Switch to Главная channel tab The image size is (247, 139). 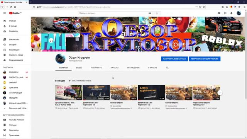[x=63, y=68]
